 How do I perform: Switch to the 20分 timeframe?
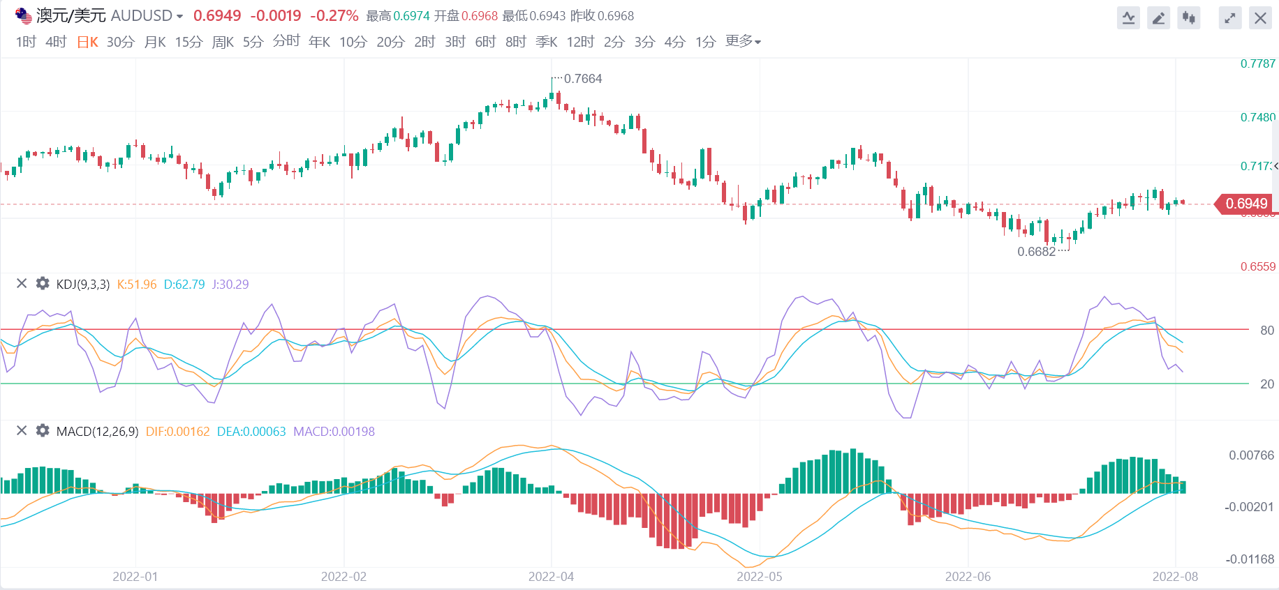pyautogui.click(x=390, y=42)
